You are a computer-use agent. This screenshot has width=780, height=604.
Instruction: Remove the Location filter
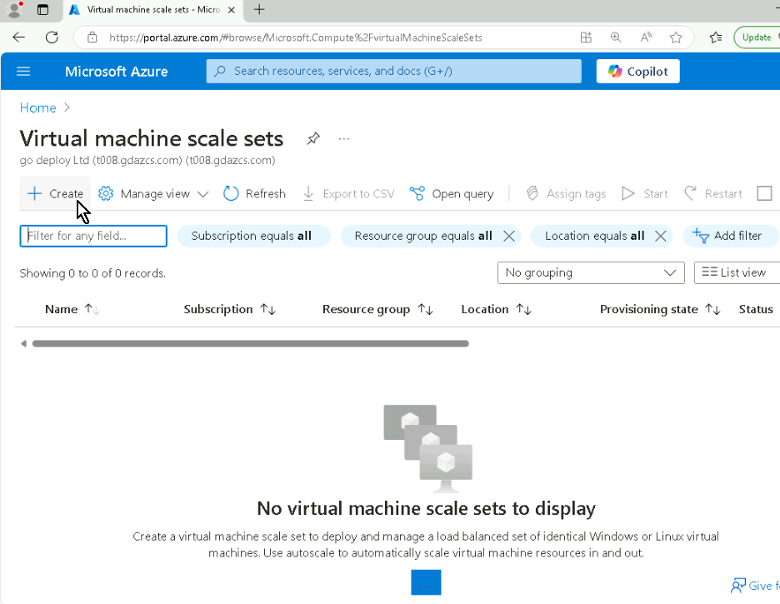click(x=660, y=236)
